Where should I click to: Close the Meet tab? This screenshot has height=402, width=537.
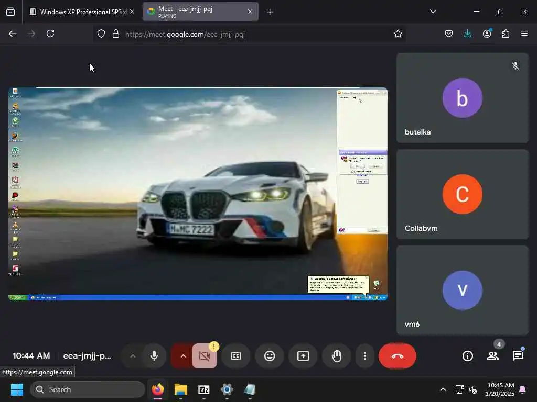(250, 12)
